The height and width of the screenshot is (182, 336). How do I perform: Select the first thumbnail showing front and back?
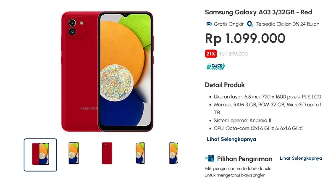click(x=40, y=155)
